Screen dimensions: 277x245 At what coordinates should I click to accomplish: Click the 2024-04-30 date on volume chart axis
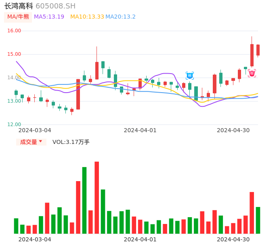(233, 239)
